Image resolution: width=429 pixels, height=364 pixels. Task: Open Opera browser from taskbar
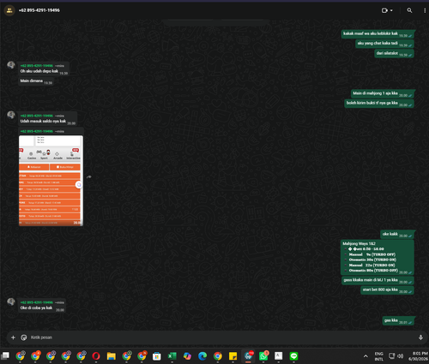[x=96, y=356]
